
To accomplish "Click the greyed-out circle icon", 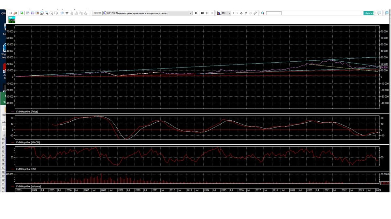I will [251, 13].
